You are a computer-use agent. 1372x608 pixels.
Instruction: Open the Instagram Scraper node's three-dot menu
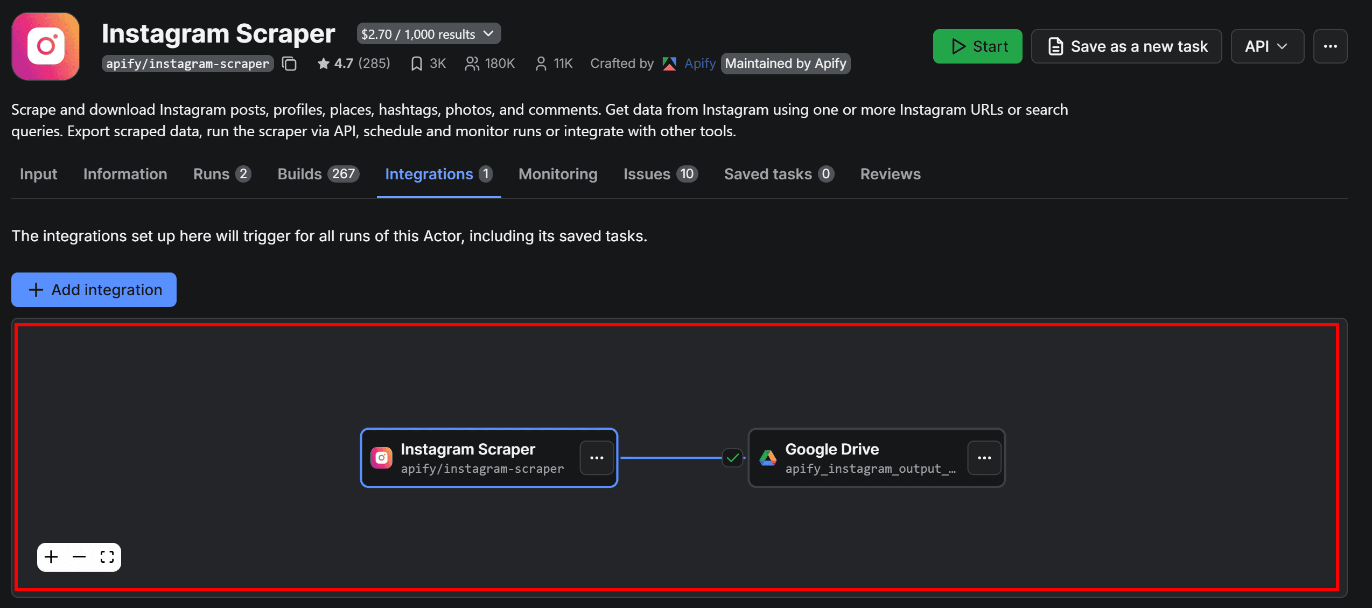tap(597, 458)
